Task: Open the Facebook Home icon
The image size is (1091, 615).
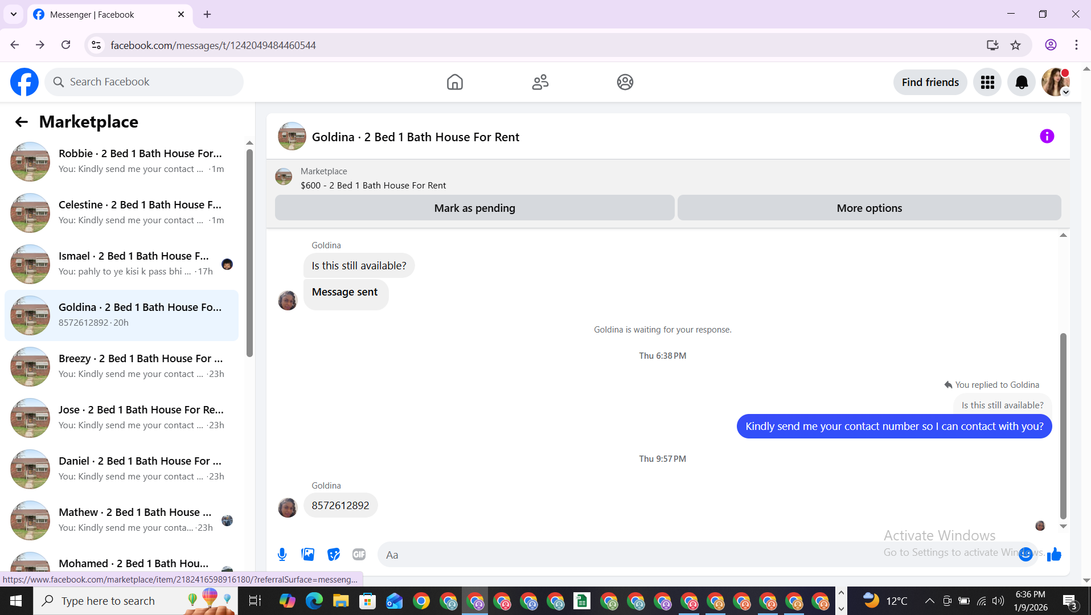Action: (455, 82)
